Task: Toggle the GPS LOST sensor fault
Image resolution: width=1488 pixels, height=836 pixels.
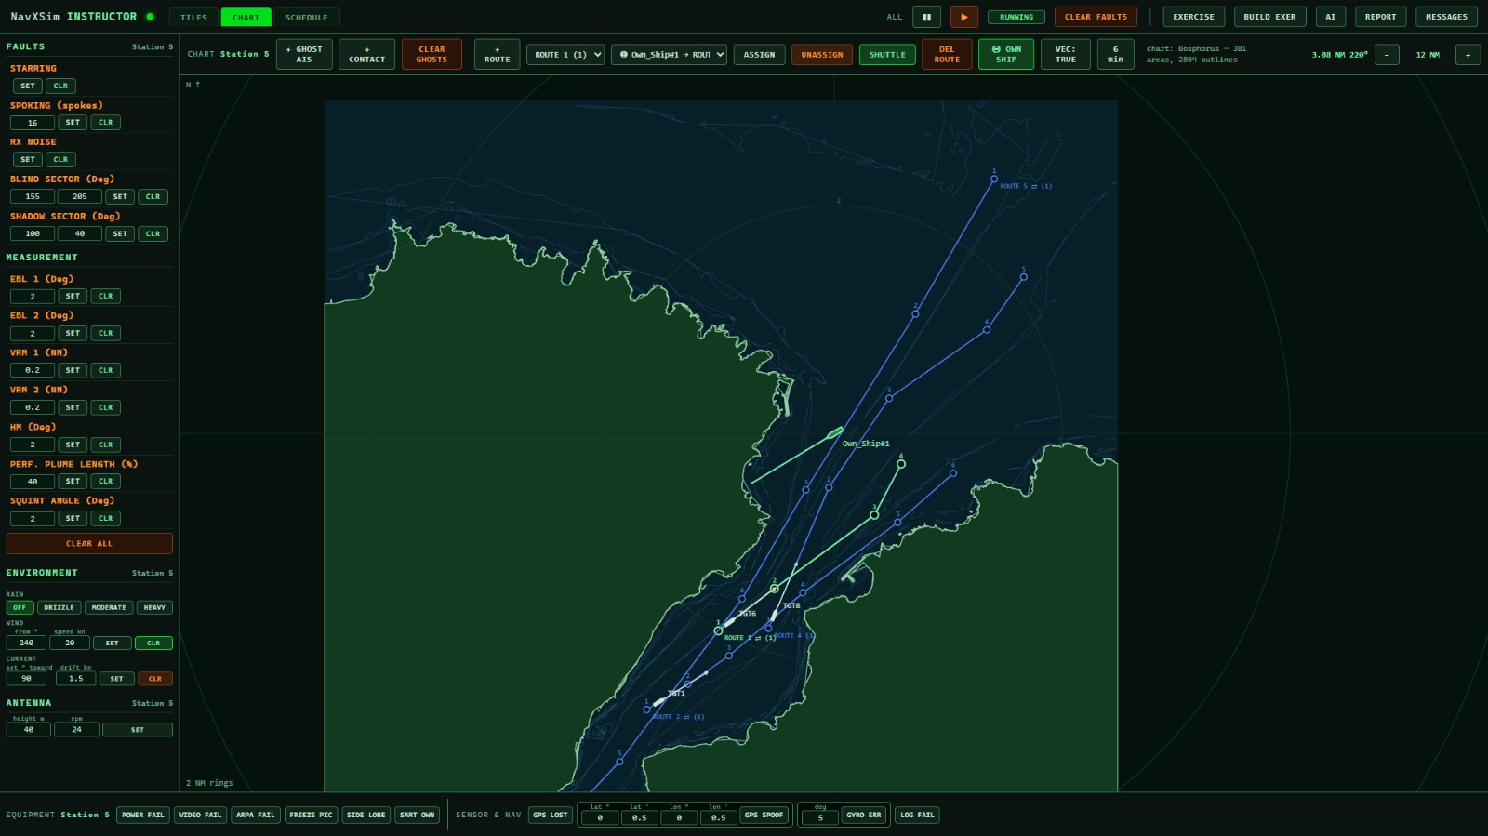Action: click(x=550, y=815)
